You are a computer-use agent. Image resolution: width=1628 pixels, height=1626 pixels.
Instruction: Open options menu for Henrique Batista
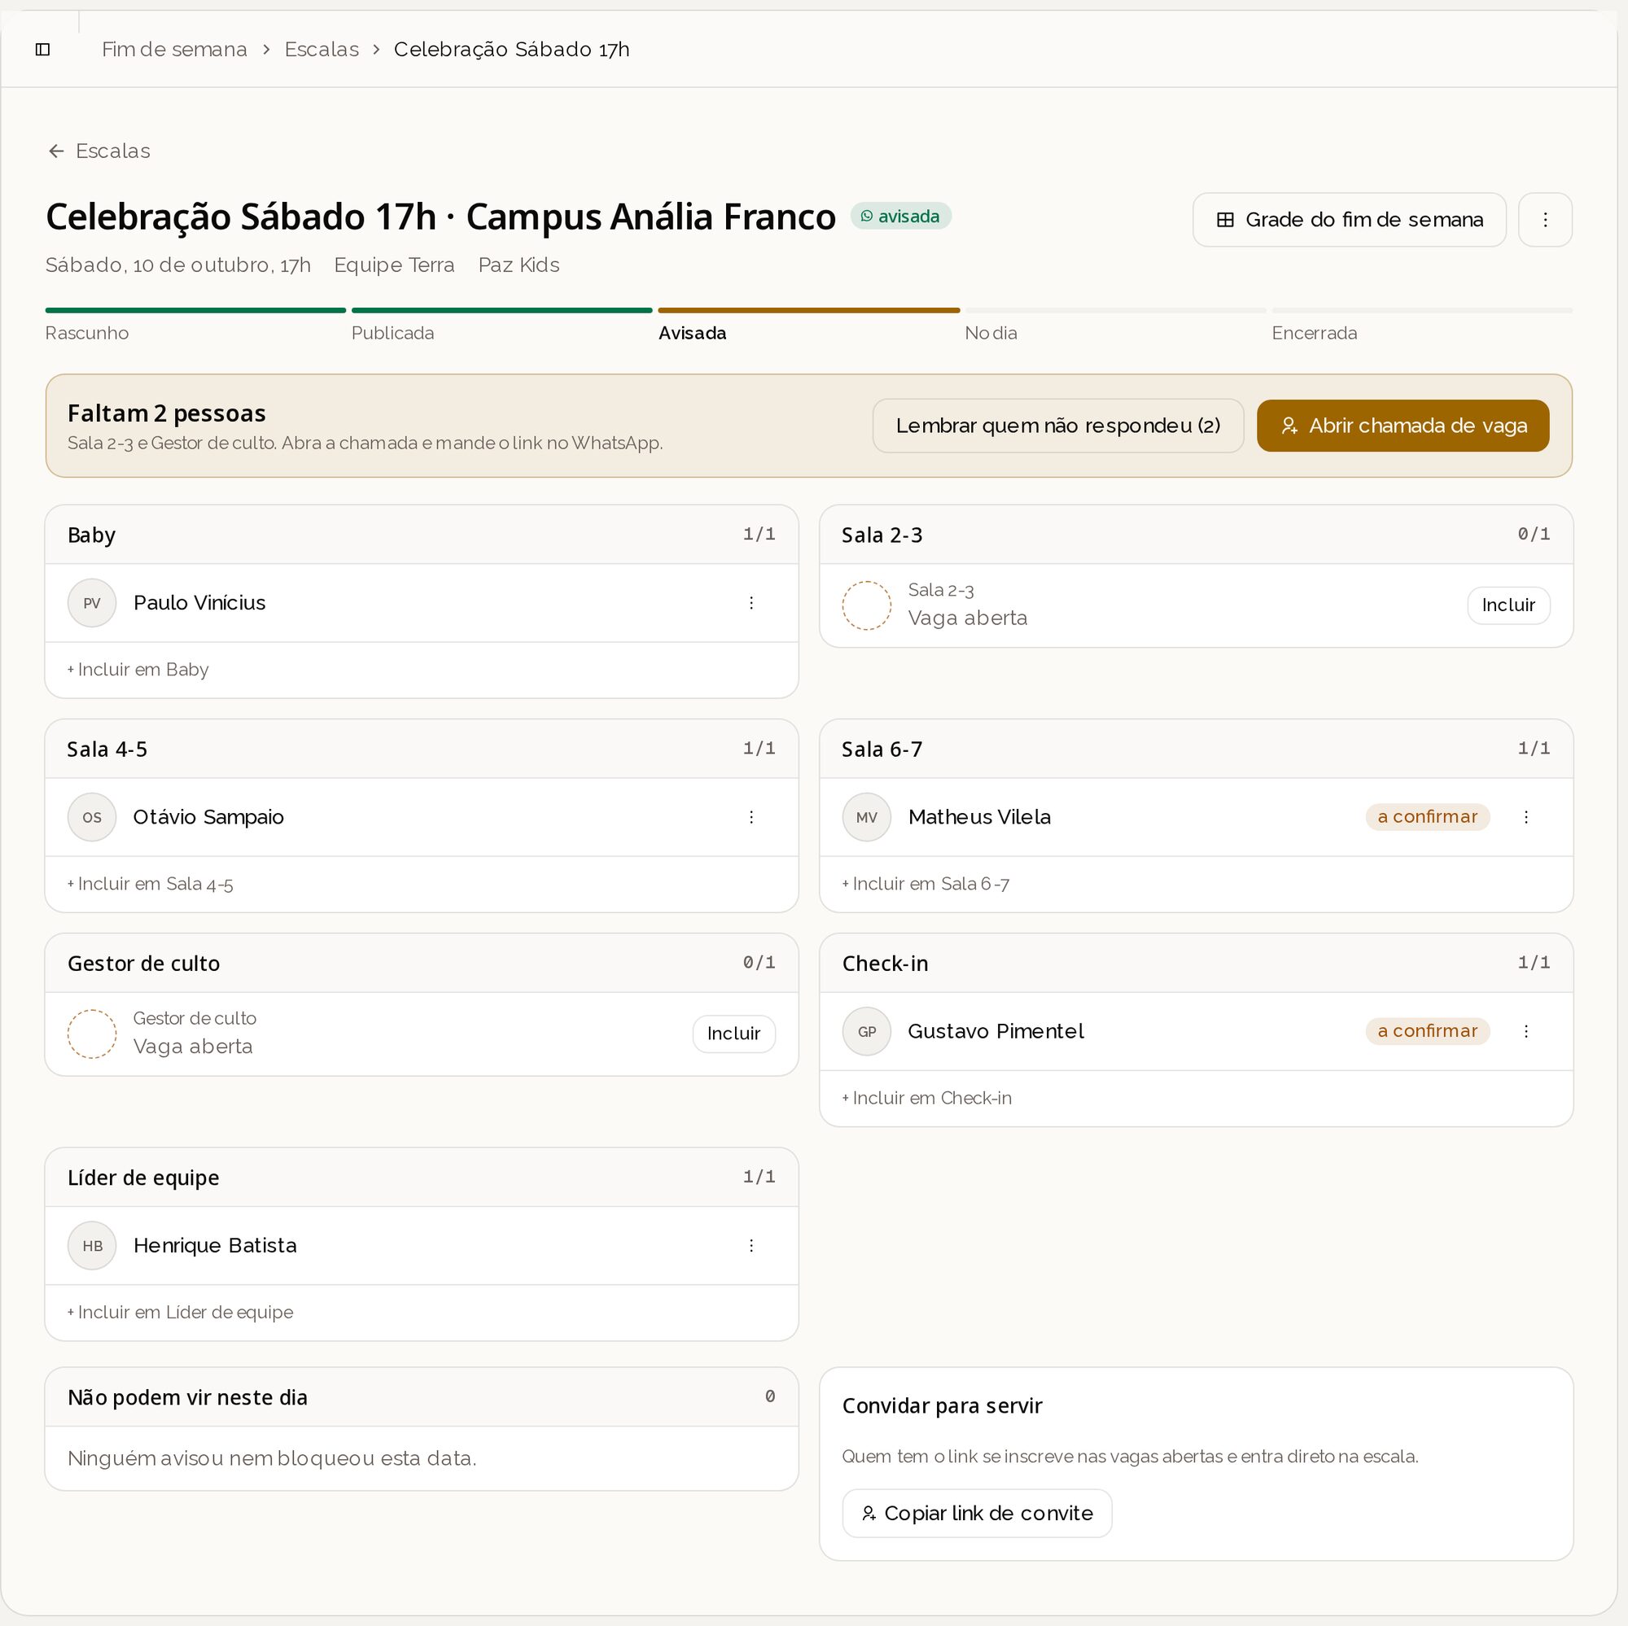coord(751,1244)
